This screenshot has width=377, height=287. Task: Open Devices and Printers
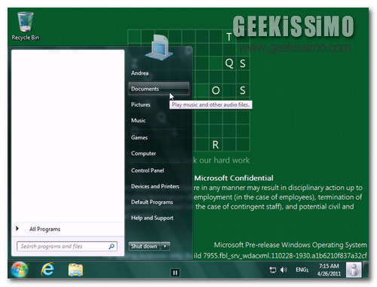[155, 186]
